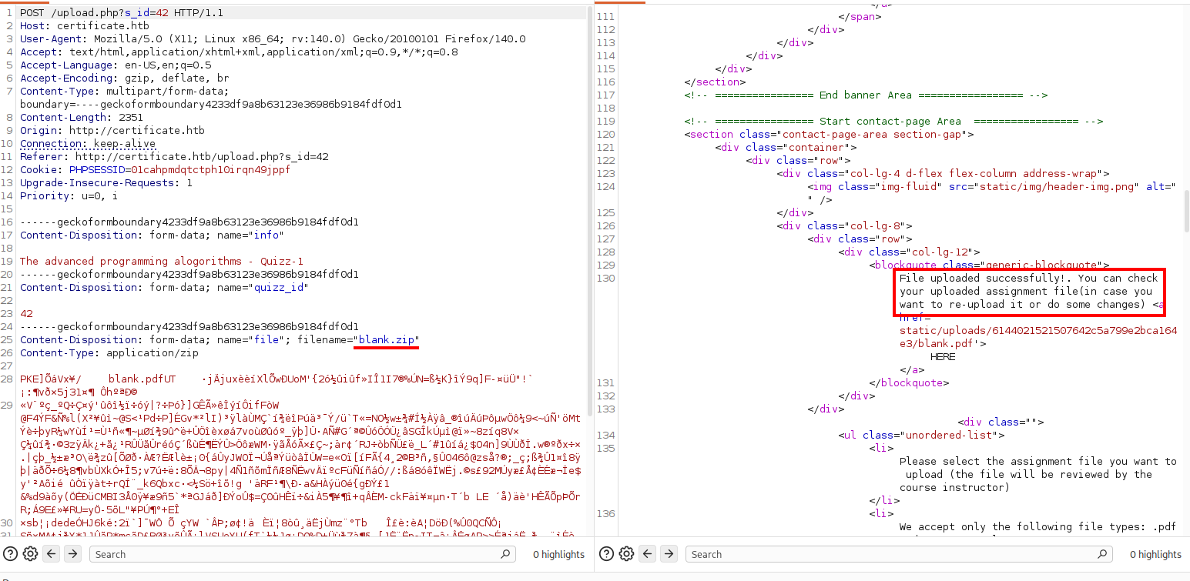The width and height of the screenshot is (1190, 581).
Task: Click the static/uploads blank.pdf href path
Action: (x=1038, y=337)
